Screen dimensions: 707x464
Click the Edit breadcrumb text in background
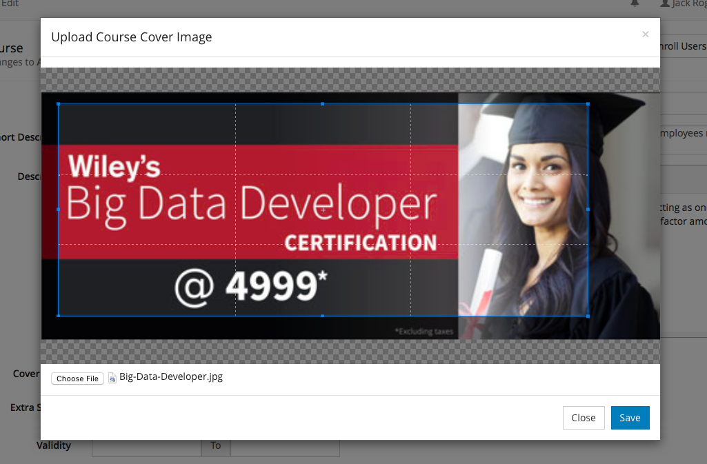point(10,3)
